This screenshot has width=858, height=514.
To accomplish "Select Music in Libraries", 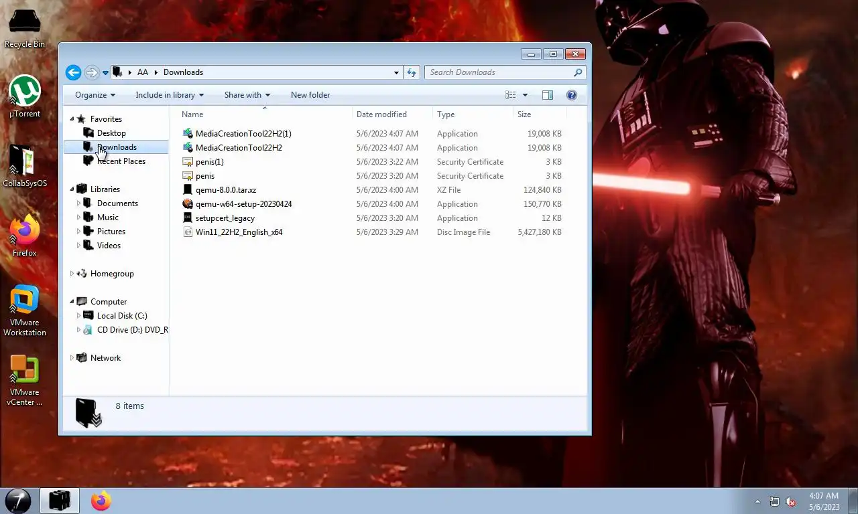I will [108, 218].
